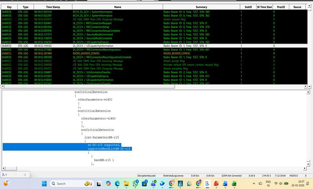The height and width of the screenshot is (189, 313).
Task: Select the RRCConnectionSetupComplete row
Action: 154,31
